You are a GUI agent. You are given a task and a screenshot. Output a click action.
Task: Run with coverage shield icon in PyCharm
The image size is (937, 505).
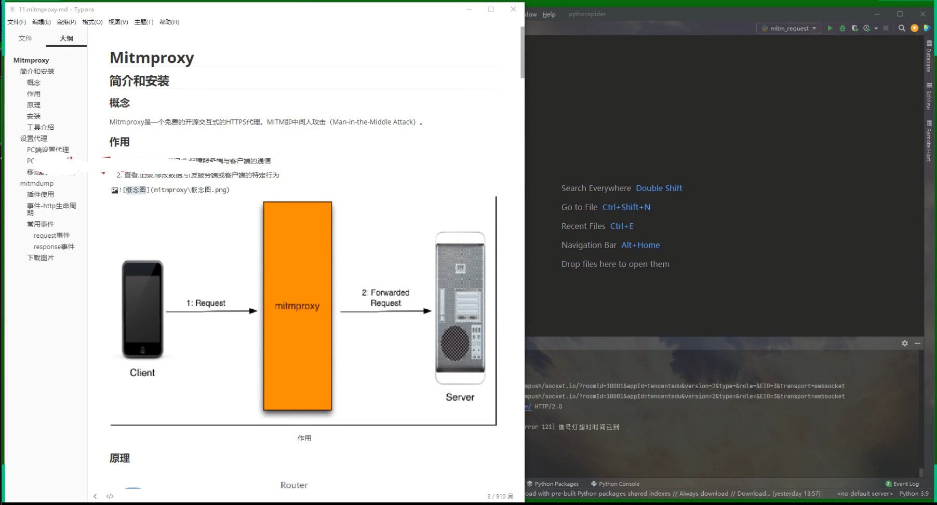[855, 28]
